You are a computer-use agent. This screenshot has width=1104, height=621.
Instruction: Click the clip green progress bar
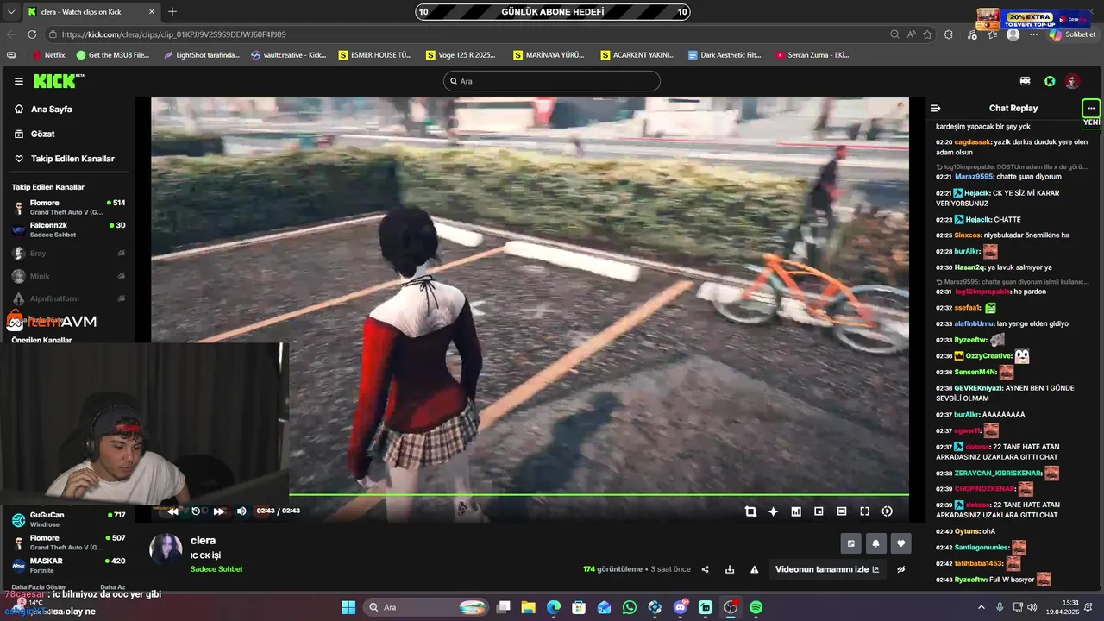pyautogui.click(x=599, y=495)
